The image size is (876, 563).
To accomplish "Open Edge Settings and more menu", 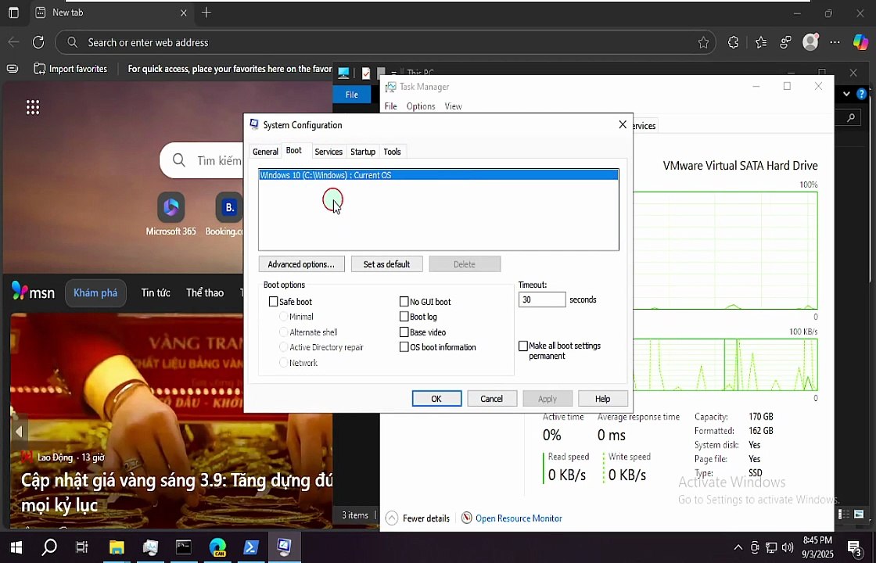I will coord(835,42).
